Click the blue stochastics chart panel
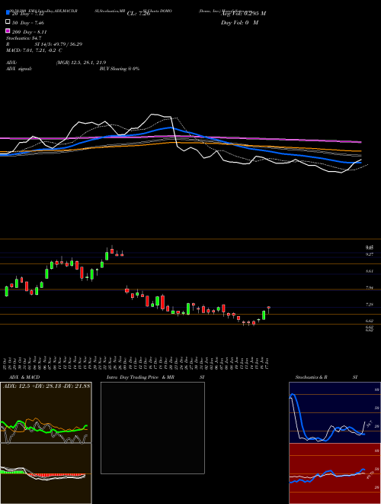This screenshot has height=504, width=381. click(x=335, y=412)
